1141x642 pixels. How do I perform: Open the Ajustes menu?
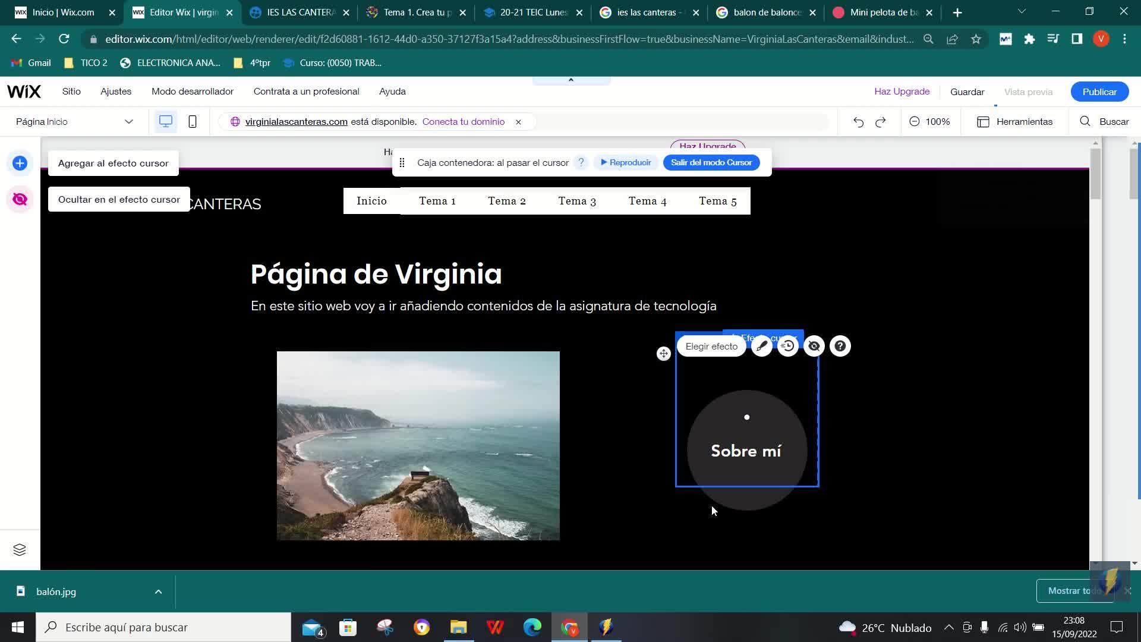[x=116, y=92]
